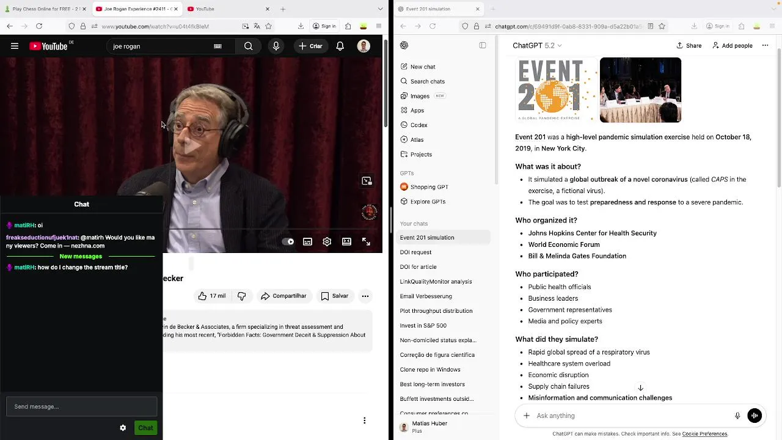Screen dimensions: 782x440
Task: Click the Send message chat input
Action: point(82,406)
